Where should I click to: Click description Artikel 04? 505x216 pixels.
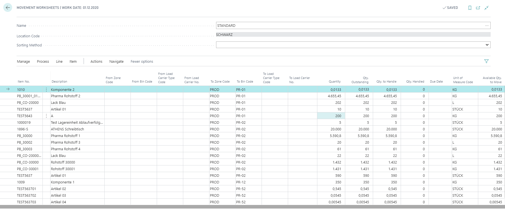(x=59, y=202)
